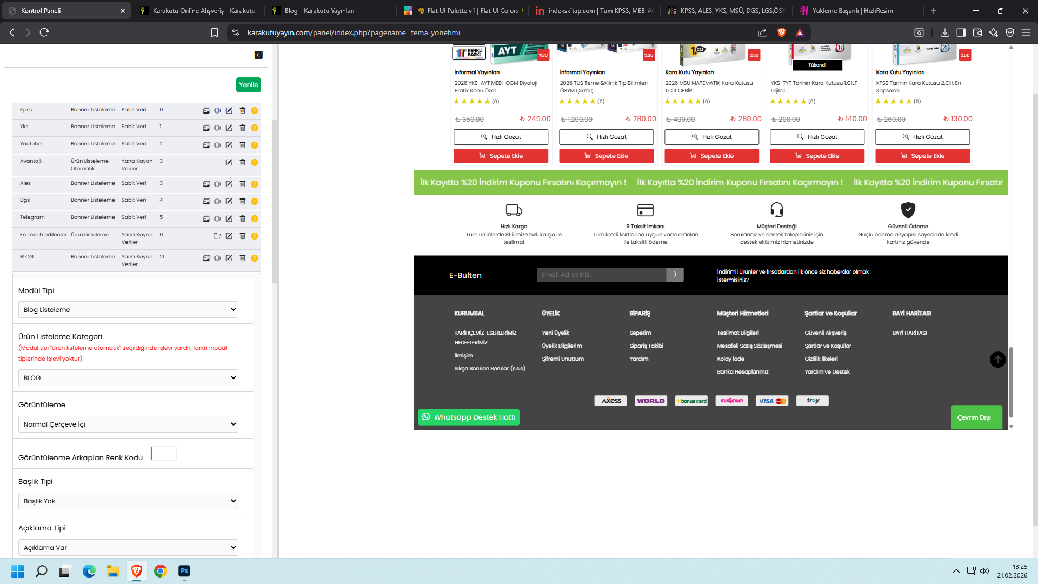Click the Whatsapp Destek Hattı button
Image resolution: width=1038 pixels, height=584 pixels.
(x=469, y=417)
